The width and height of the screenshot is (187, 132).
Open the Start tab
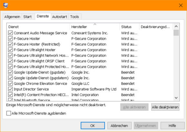27,17
